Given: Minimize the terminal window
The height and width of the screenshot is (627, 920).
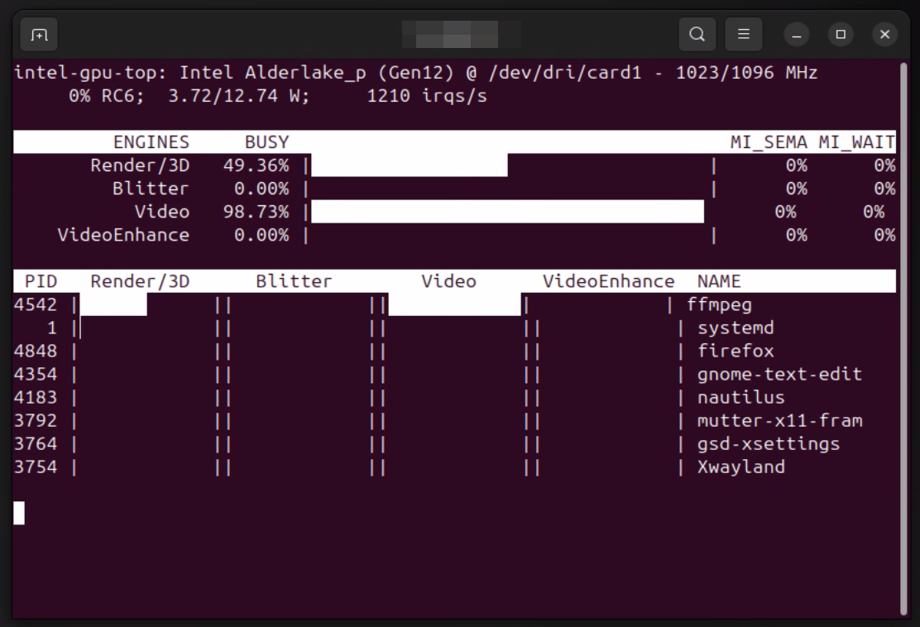Looking at the screenshot, I should 797,35.
